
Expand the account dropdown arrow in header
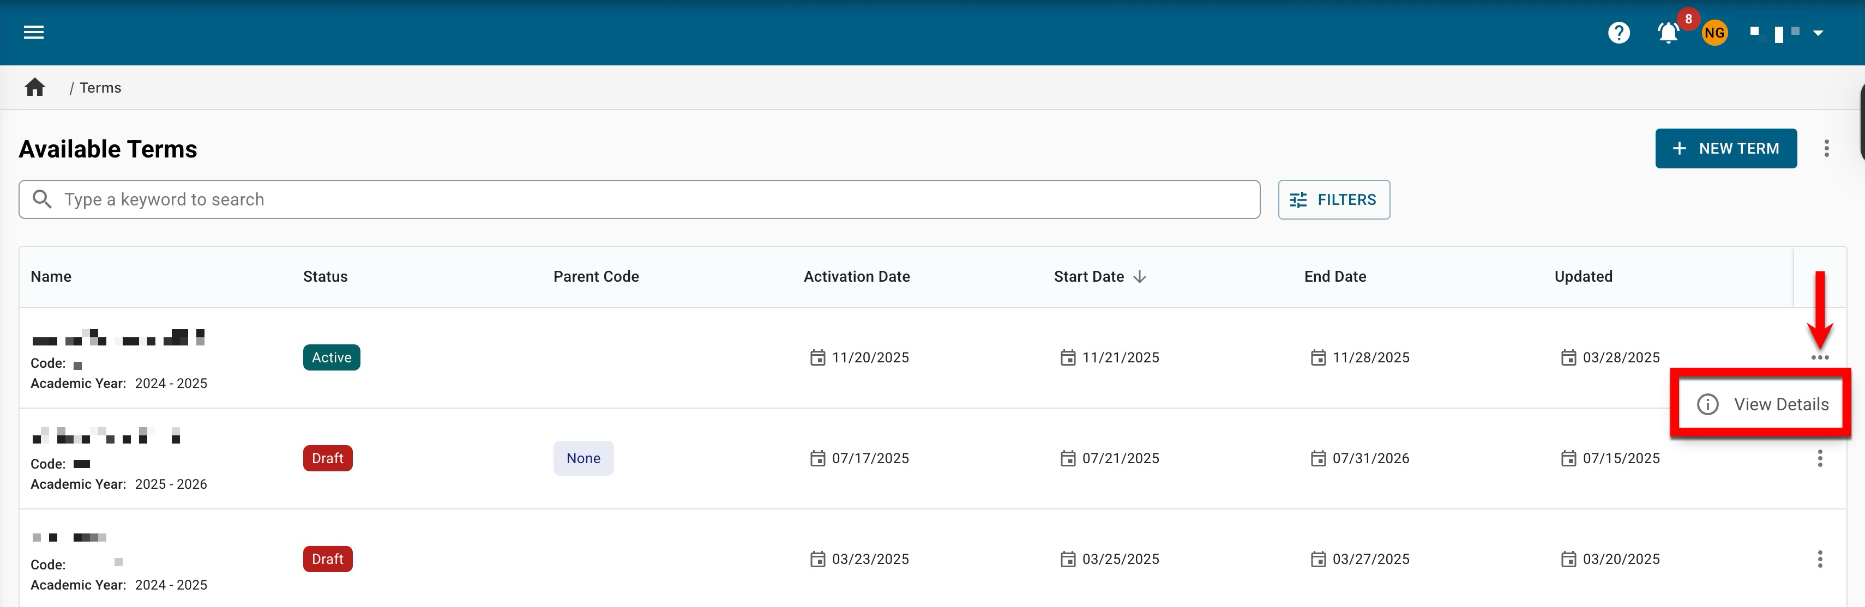pyautogui.click(x=1817, y=33)
